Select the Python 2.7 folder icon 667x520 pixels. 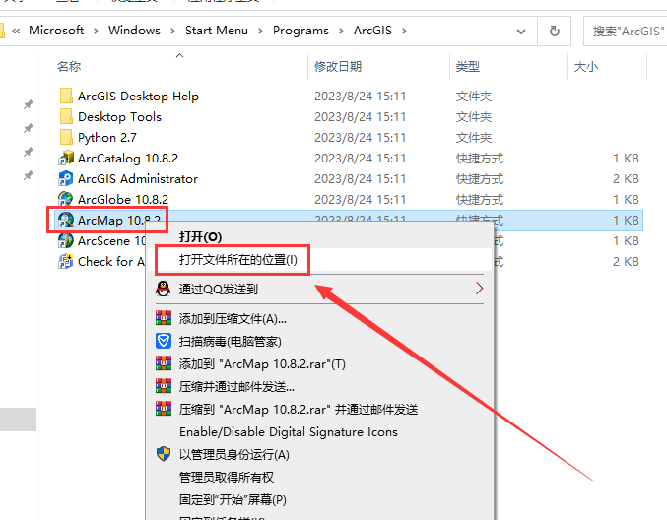(x=66, y=137)
